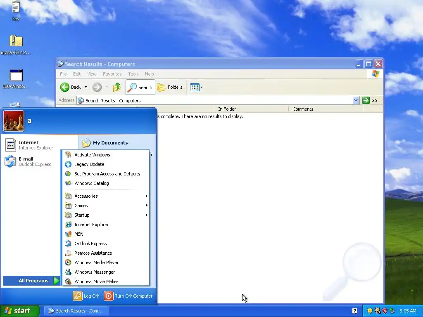Toggle the Search pane button
Image resolution: width=423 pixels, height=317 pixels.
140,87
